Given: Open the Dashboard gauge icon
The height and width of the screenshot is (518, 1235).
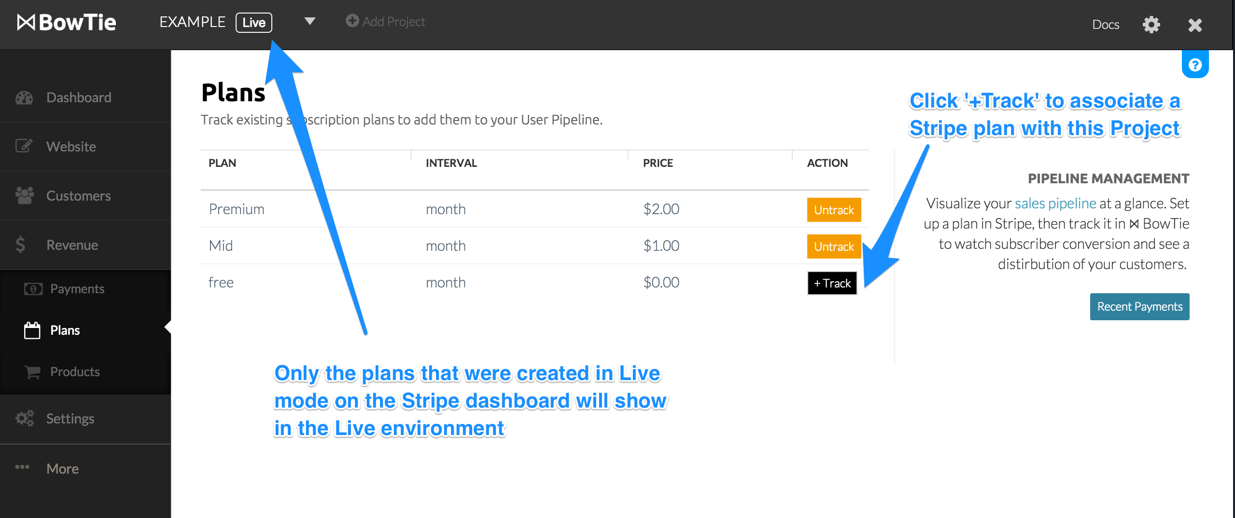Looking at the screenshot, I should pyautogui.click(x=24, y=97).
